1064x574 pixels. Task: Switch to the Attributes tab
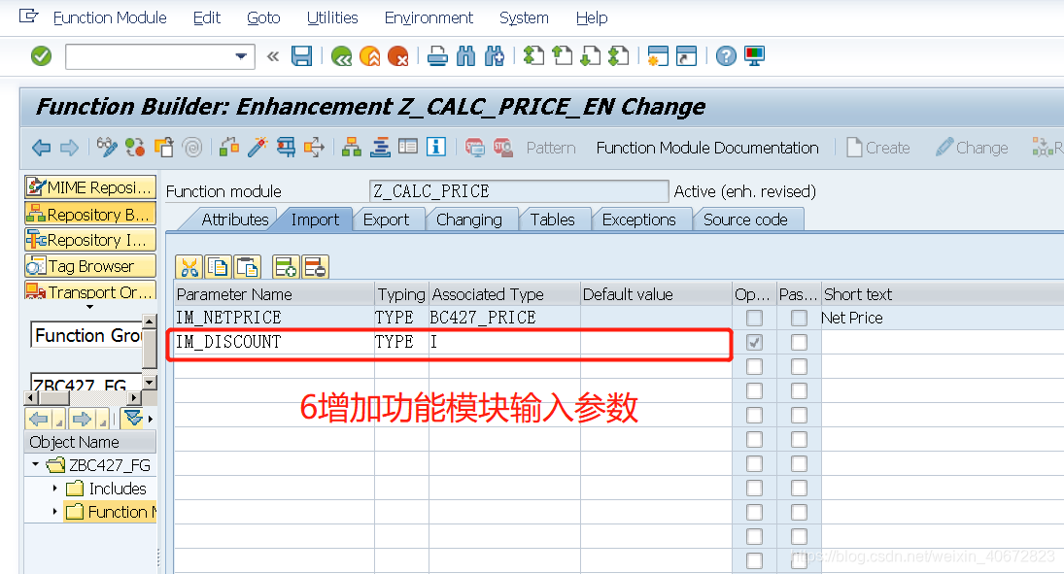click(x=235, y=219)
